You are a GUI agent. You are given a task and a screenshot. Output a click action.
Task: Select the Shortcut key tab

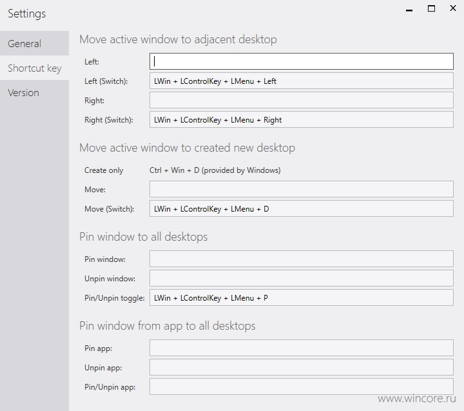coord(34,68)
